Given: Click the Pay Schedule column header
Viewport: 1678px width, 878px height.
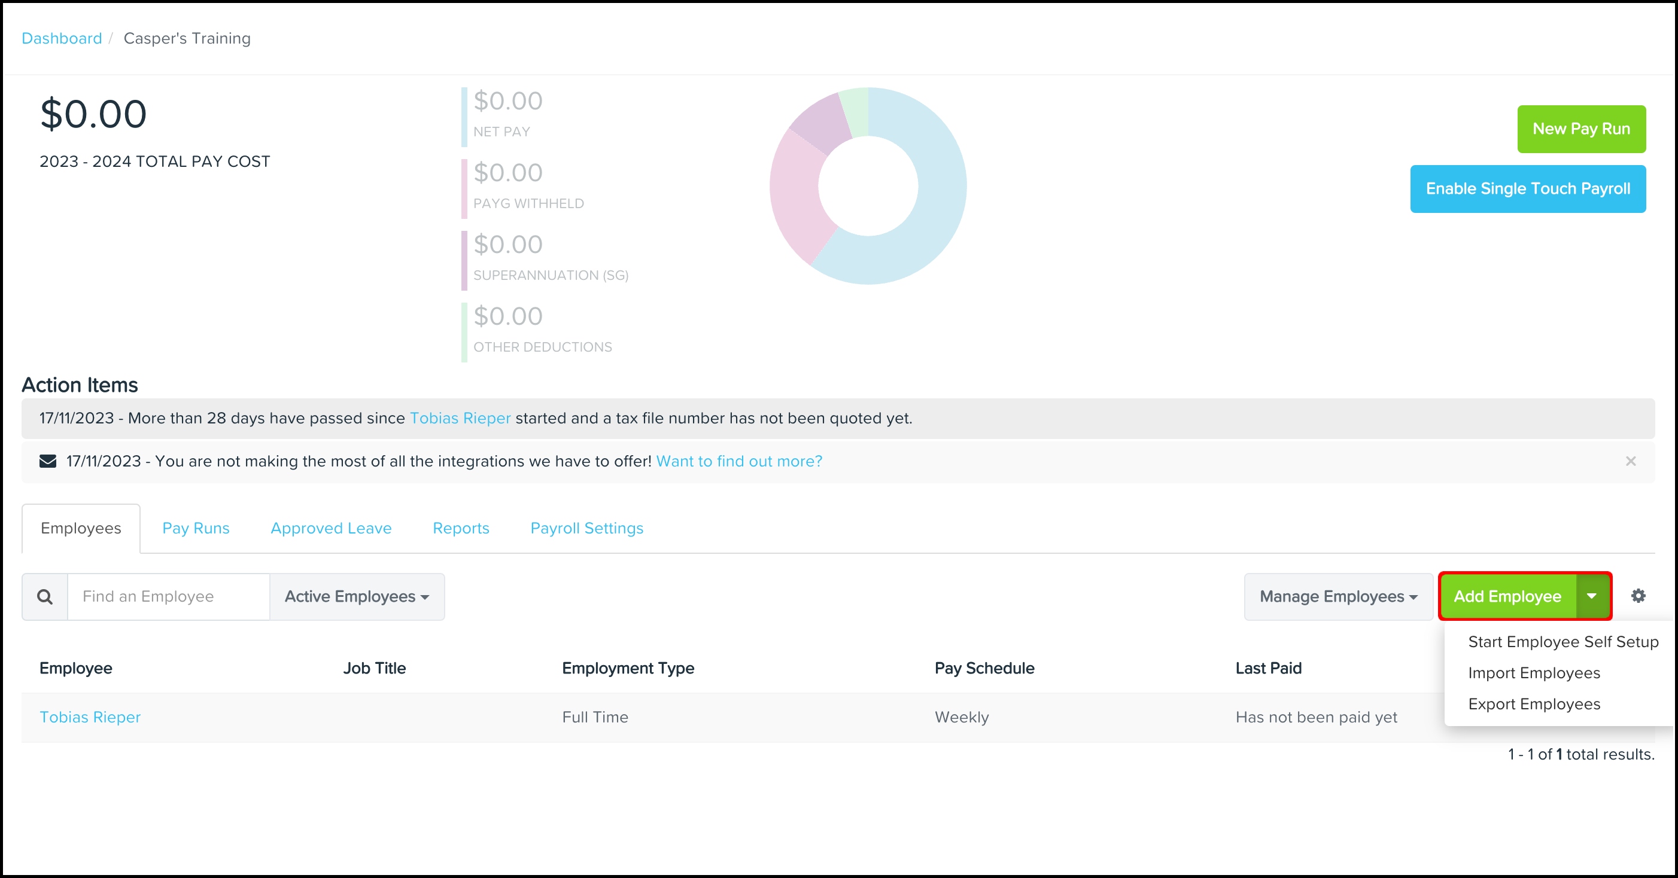Looking at the screenshot, I should [x=984, y=669].
